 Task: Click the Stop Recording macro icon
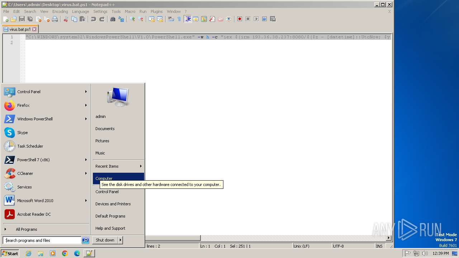248,19
